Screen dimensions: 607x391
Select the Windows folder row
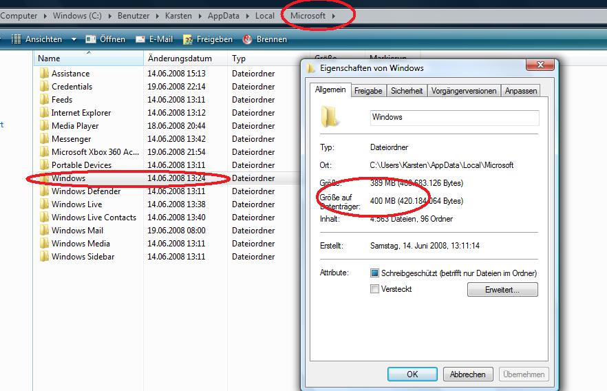pos(167,178)
